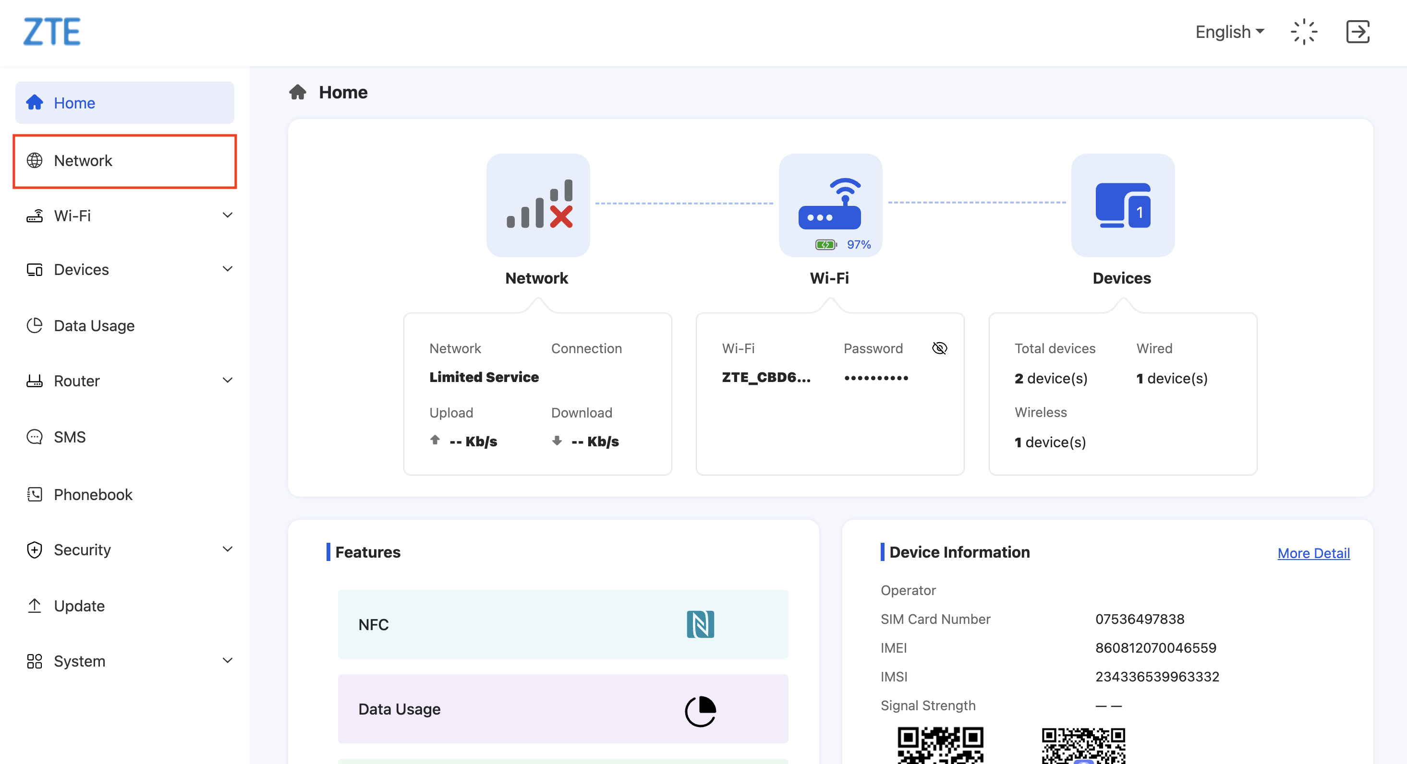This screenshot has height=764, width=1407.
Task: Click the Device Information heading
Action: point(959,552)
